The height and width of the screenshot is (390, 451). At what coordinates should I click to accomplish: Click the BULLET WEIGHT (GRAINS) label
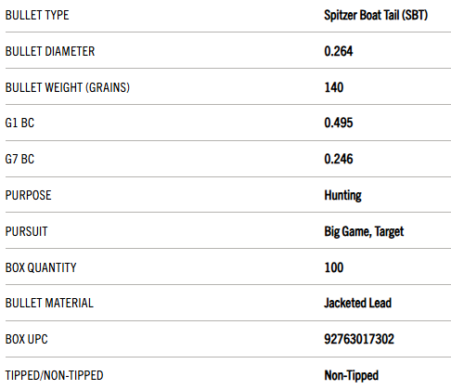click(68, 87)
